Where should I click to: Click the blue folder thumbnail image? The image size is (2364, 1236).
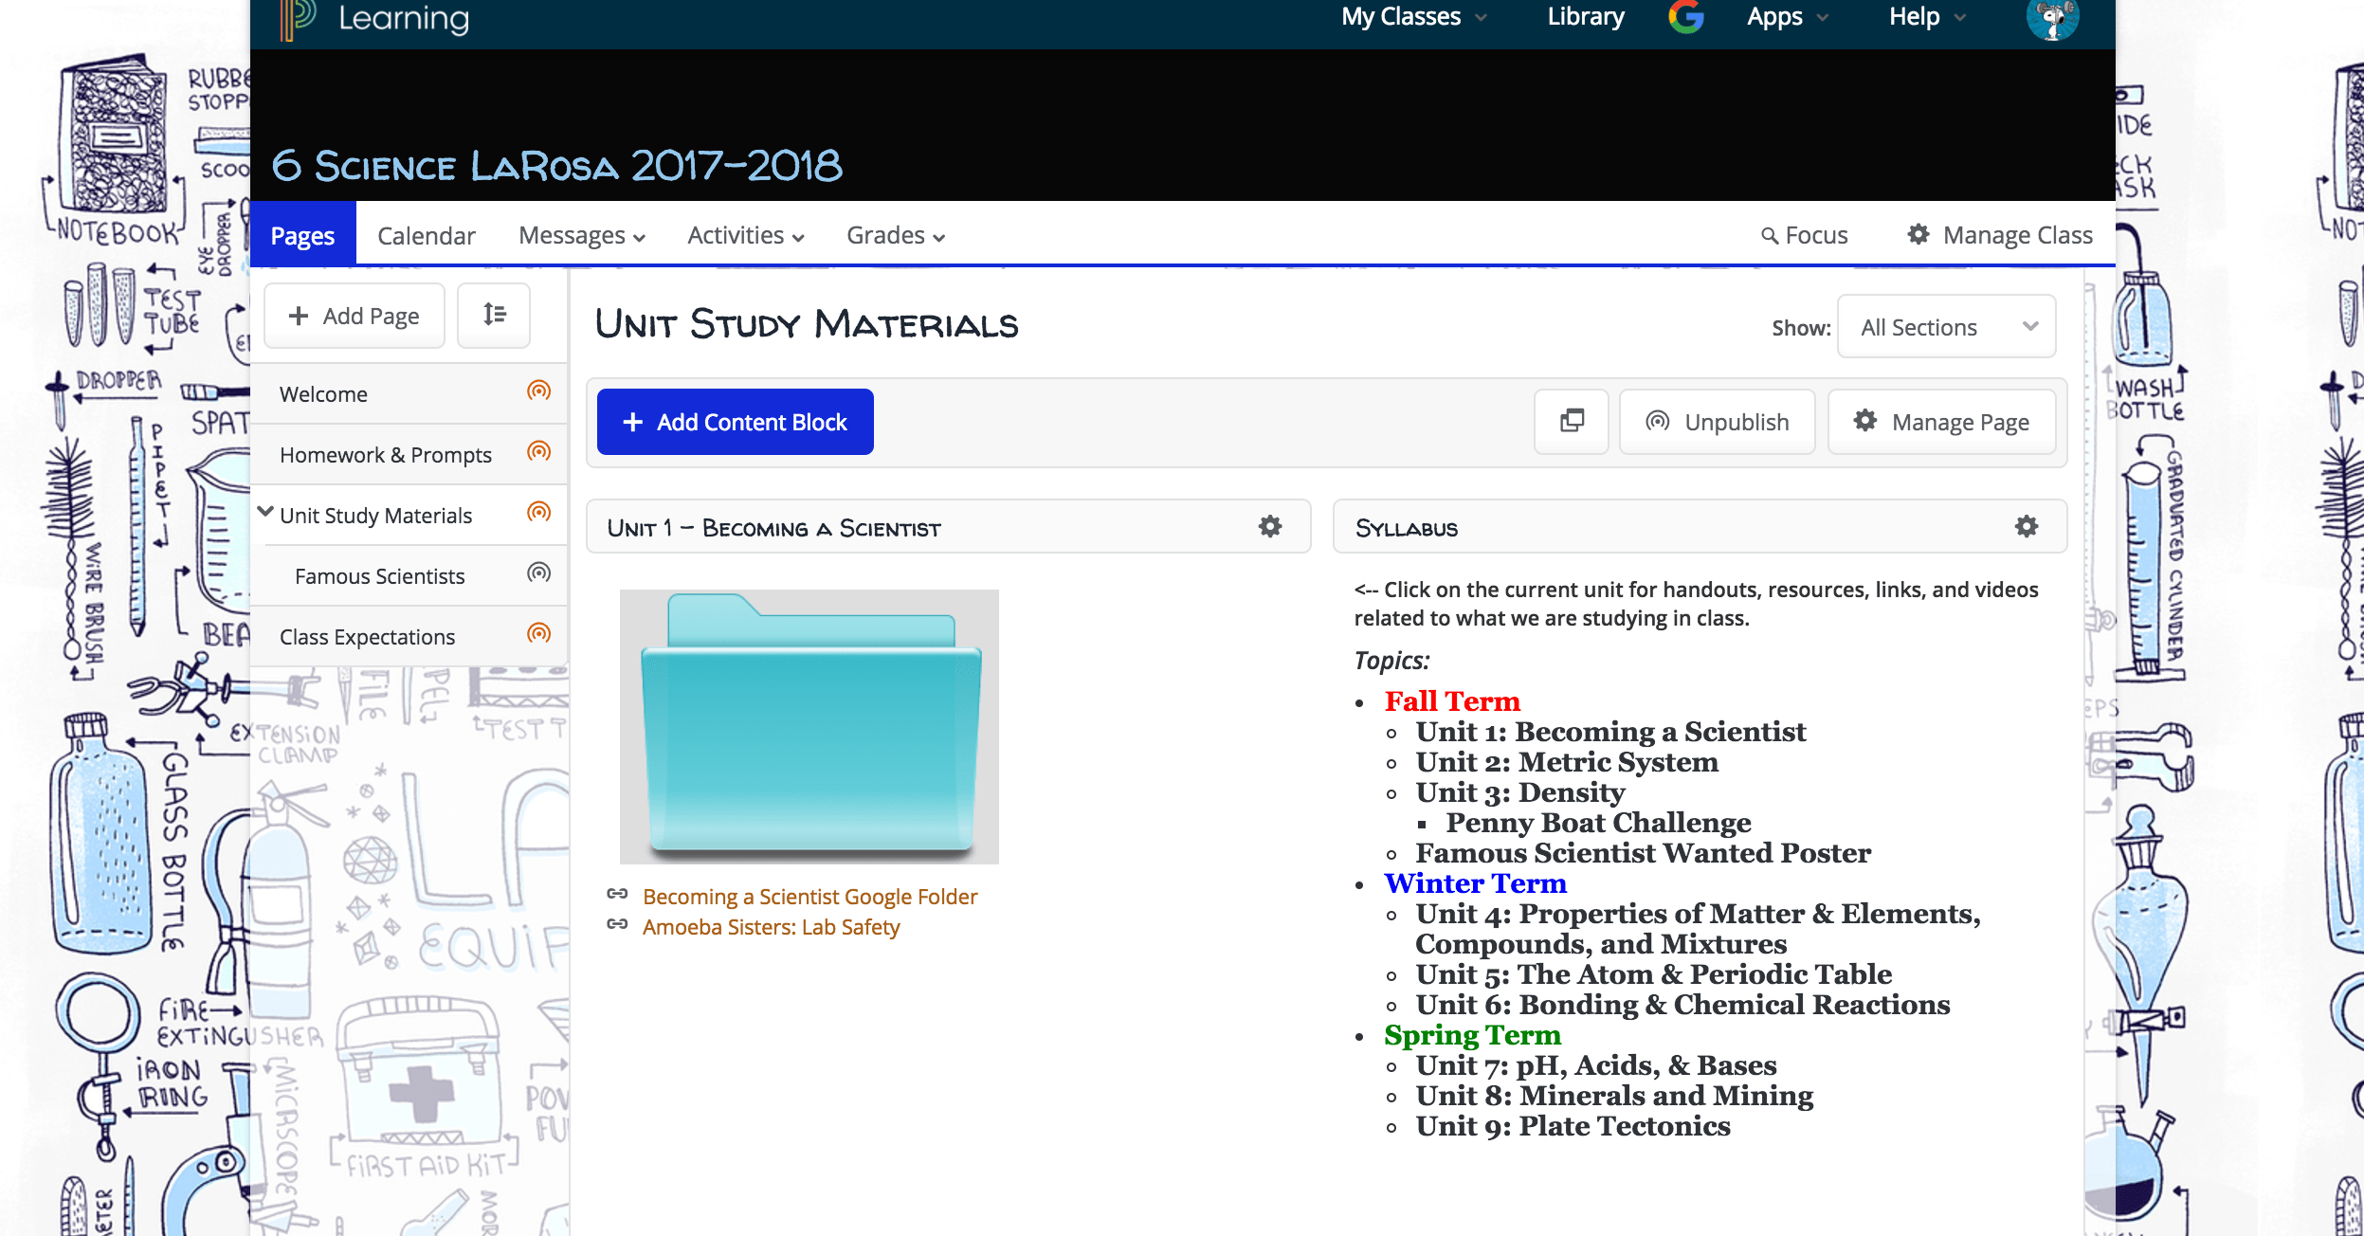pyautogui.click(x=809, y=726)
